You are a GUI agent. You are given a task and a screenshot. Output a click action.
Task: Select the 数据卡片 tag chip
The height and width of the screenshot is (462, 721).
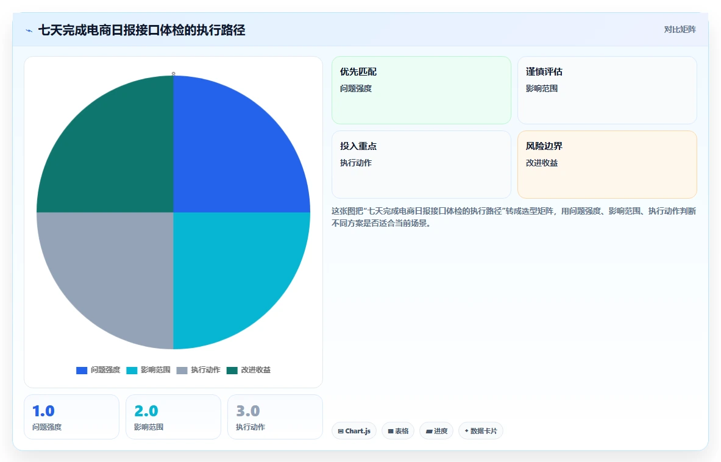click(480, 431)
